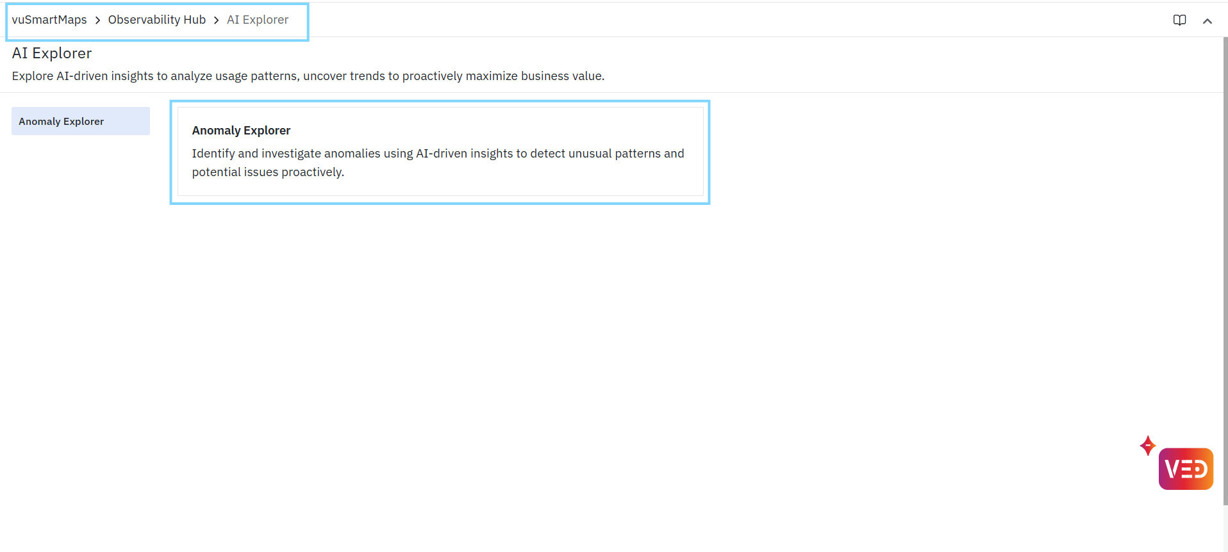Select Anomaly Explorer in the left sidebar
The width and height of the screenshot is (1228, 552).
coord(81,121)
